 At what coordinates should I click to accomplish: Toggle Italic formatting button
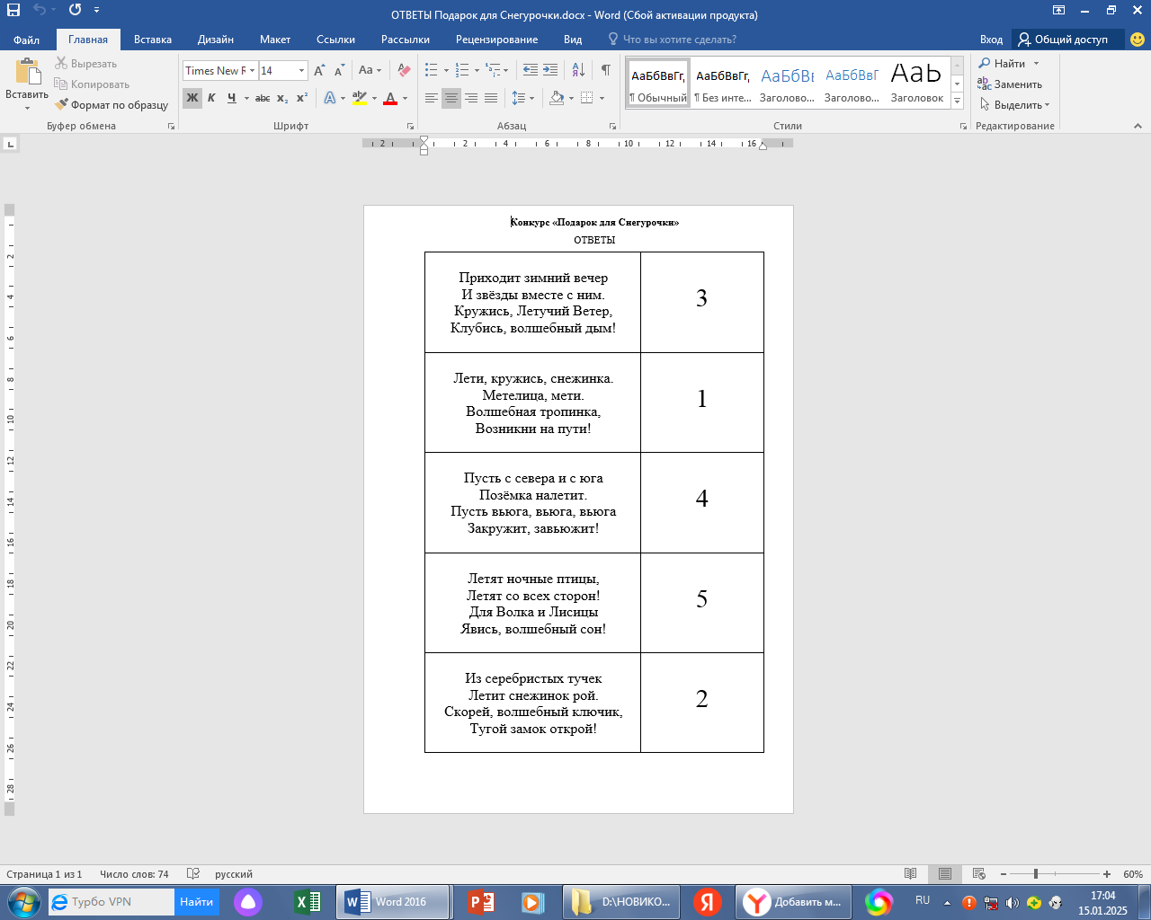click(x=211, y=98)
